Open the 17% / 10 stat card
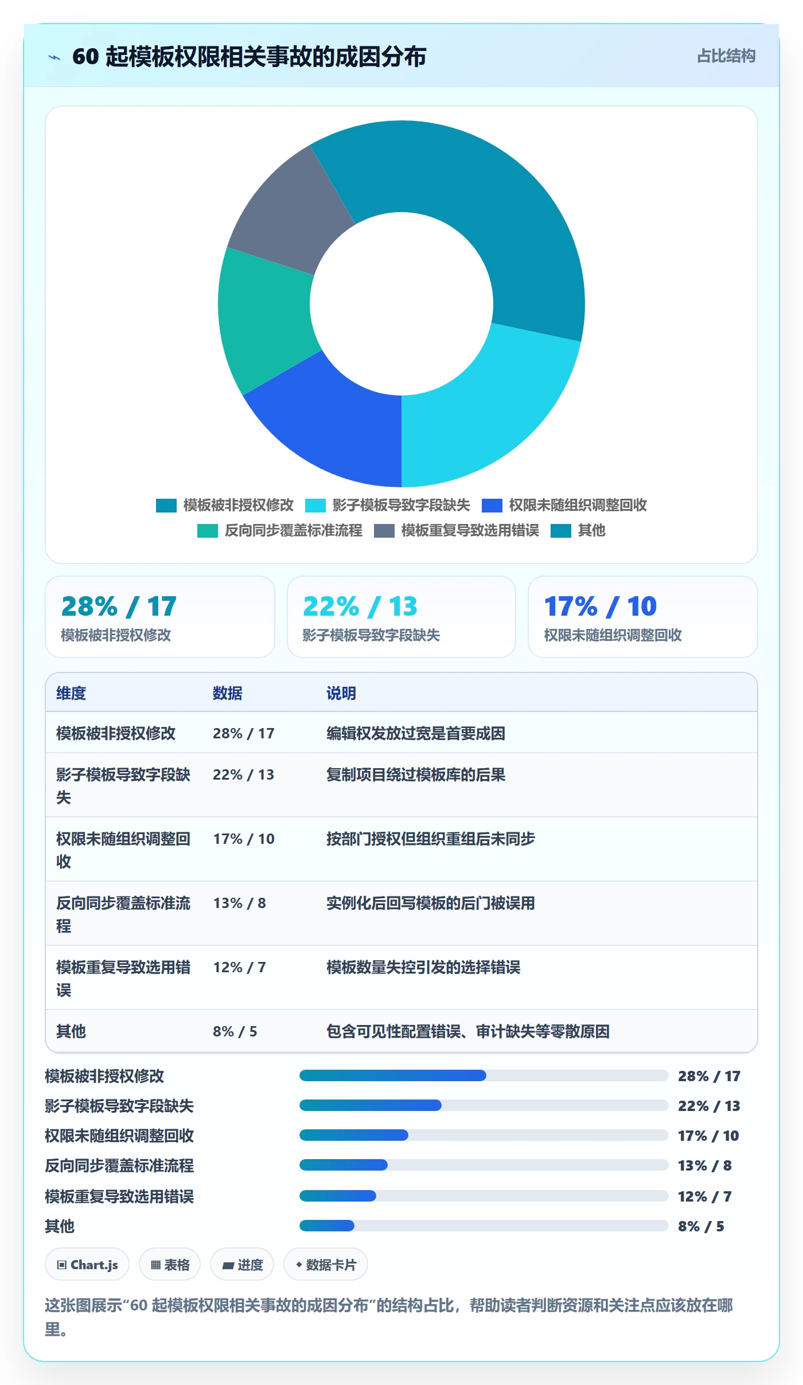The height and width of the screenshot is (1385, 803). 643,617
